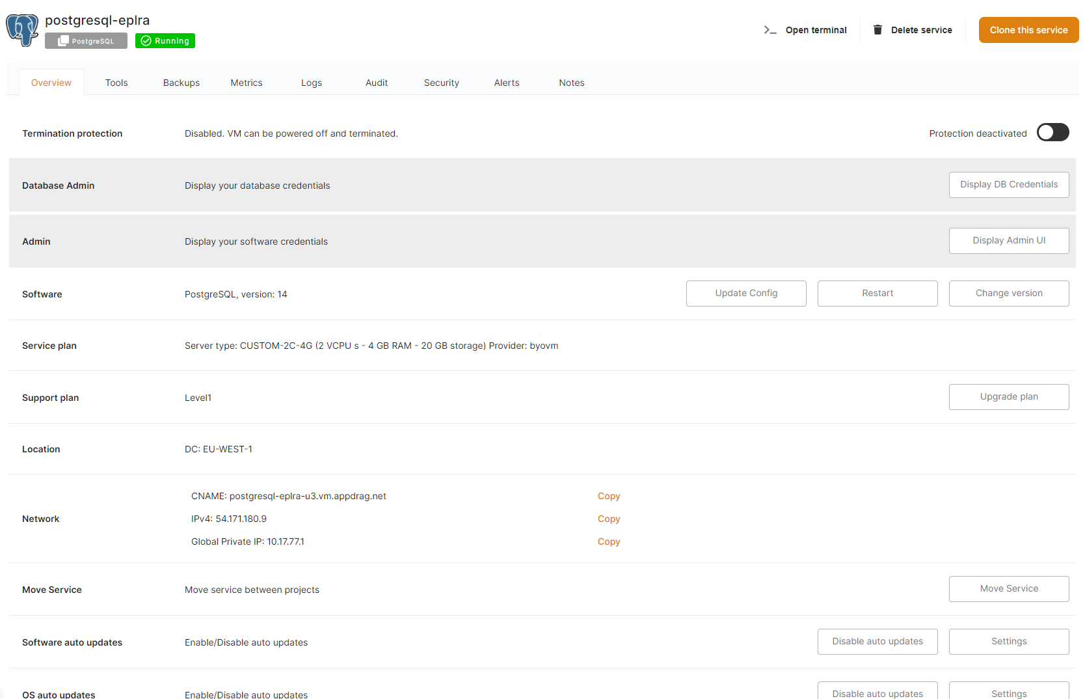Restart the PostgreSQL software

click(x=877, y=294)
